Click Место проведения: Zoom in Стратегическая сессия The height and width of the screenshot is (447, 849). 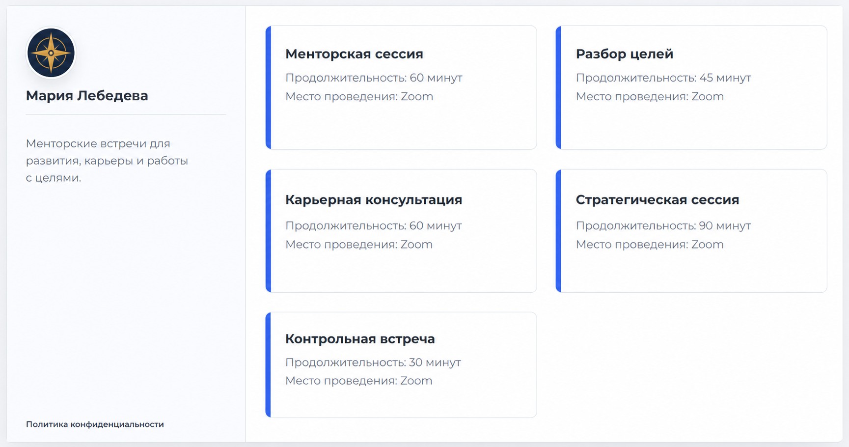(650, 244)
